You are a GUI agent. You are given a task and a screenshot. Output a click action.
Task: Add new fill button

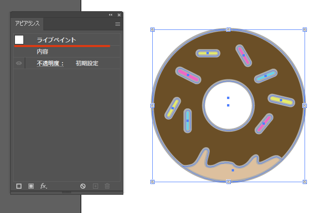[31, 186]
